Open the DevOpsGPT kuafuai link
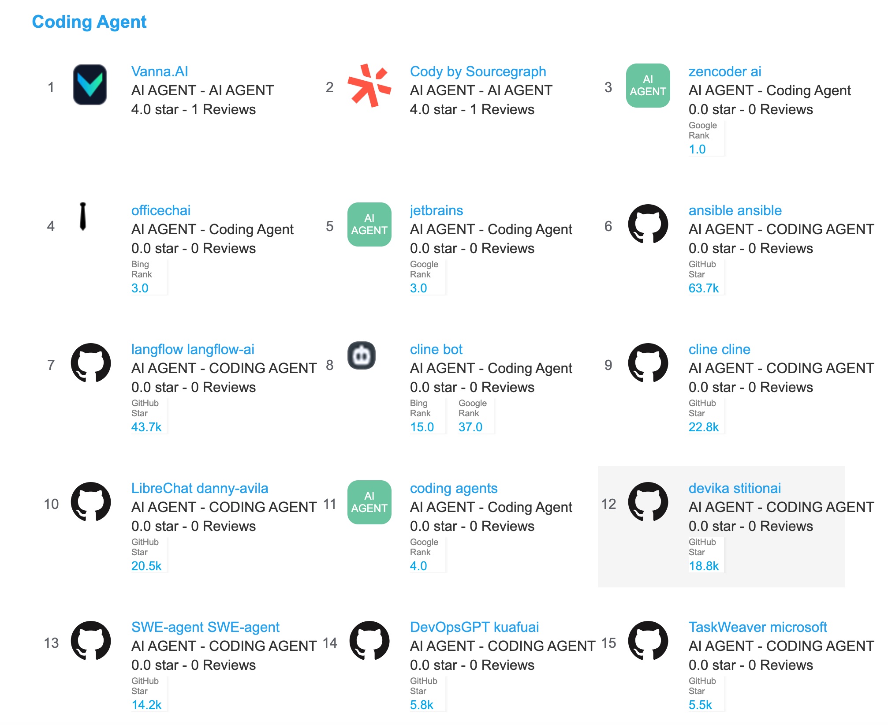 click(x=474, y=627)
